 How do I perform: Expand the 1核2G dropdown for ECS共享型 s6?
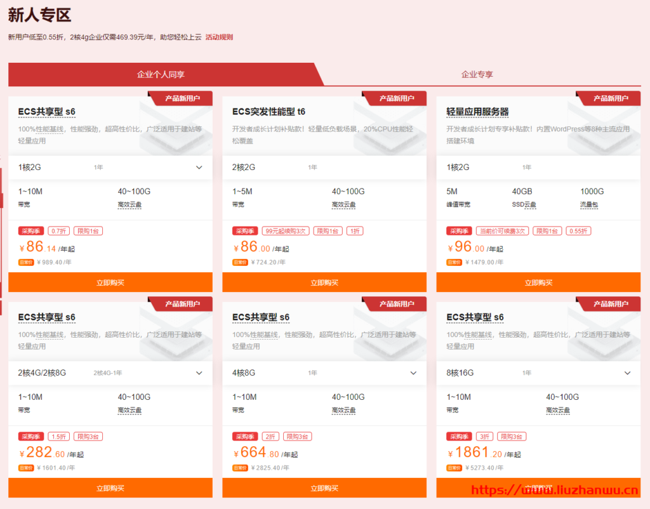pos(199,168)
